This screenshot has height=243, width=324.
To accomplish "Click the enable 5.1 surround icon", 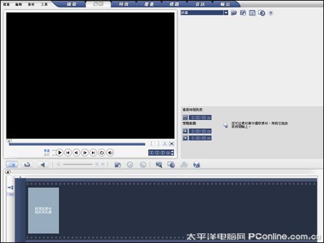I will [196, 165].
